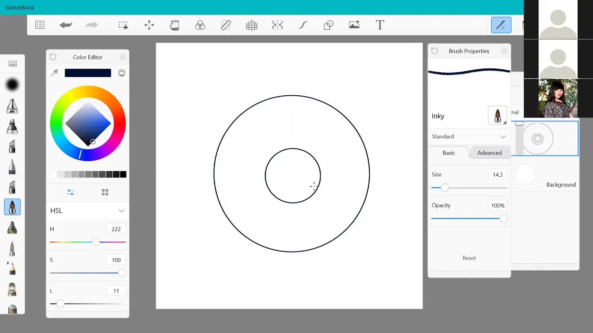Expand the Standard brush type dropdown
The height and width of the screenshot is (333, 593).
(x=469, y=136)
